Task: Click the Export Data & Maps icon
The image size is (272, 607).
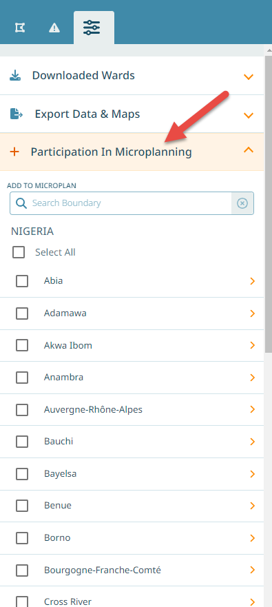Action: (x=17, y=114)
